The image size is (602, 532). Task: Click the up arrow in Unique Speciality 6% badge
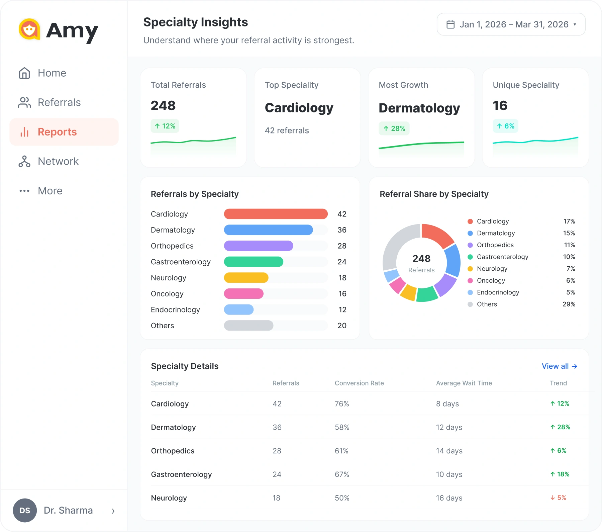(x=499, y=126)
